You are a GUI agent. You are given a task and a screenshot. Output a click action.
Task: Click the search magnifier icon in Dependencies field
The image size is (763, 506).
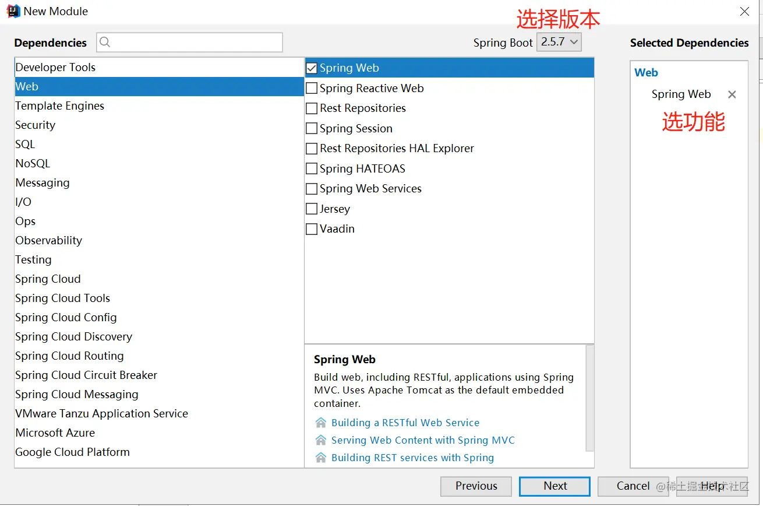coord(105,42)
